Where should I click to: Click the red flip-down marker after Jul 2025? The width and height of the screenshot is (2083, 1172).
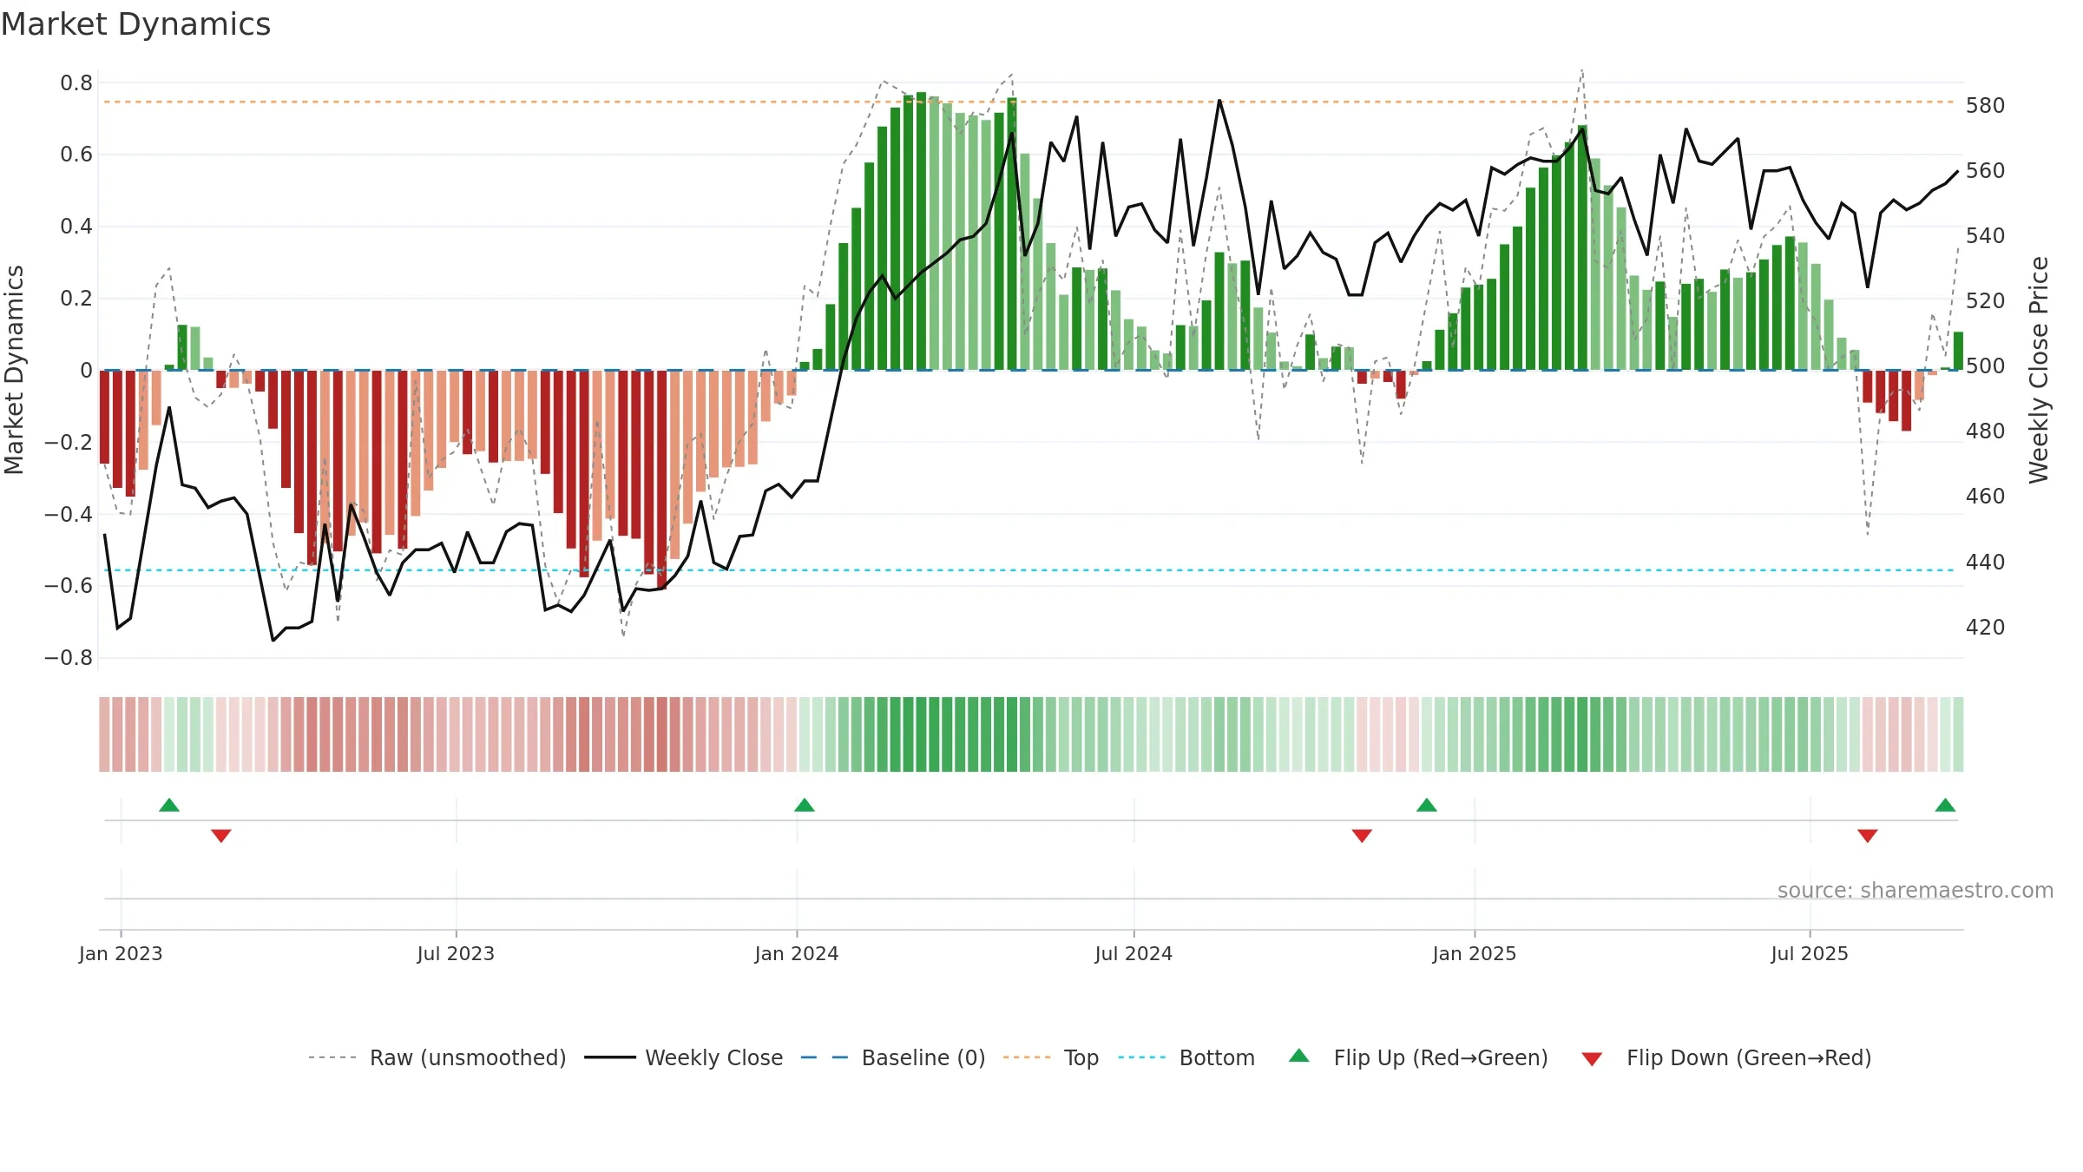tap(1868, 836)
